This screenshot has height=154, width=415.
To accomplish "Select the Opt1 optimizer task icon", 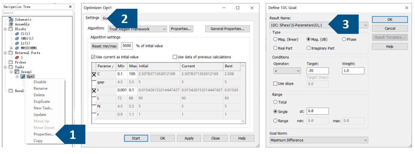I will coord(23,76).
